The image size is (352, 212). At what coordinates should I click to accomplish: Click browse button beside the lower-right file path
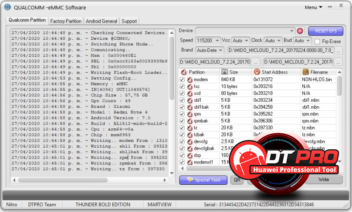click(338, 62)
